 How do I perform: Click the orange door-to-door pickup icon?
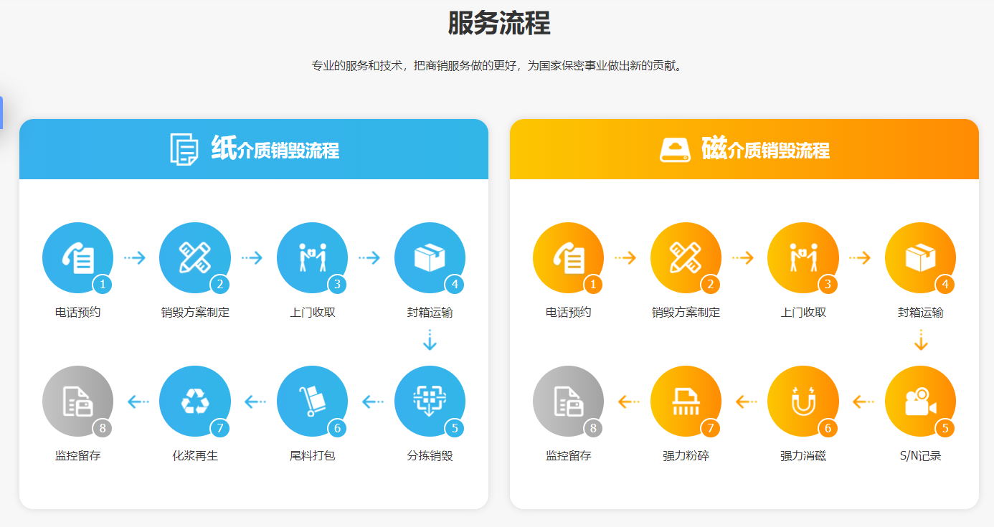tap(803, 258)
